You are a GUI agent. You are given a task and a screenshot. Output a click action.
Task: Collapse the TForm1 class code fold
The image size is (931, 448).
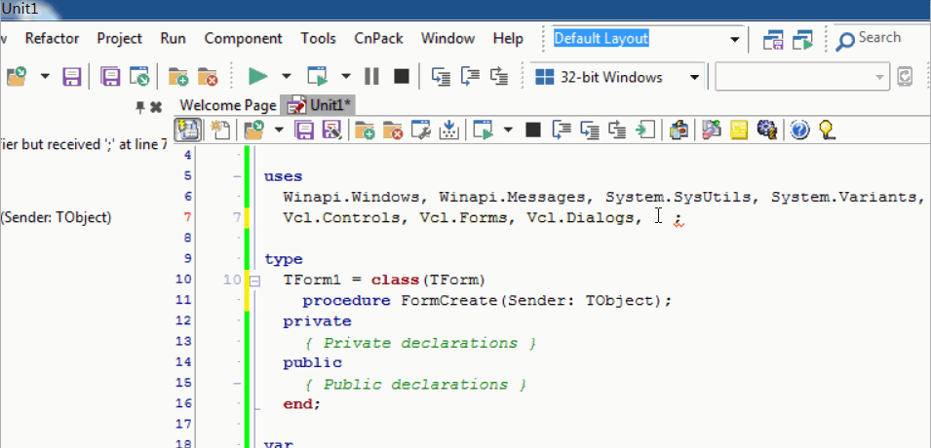click(x=254, y=280)
